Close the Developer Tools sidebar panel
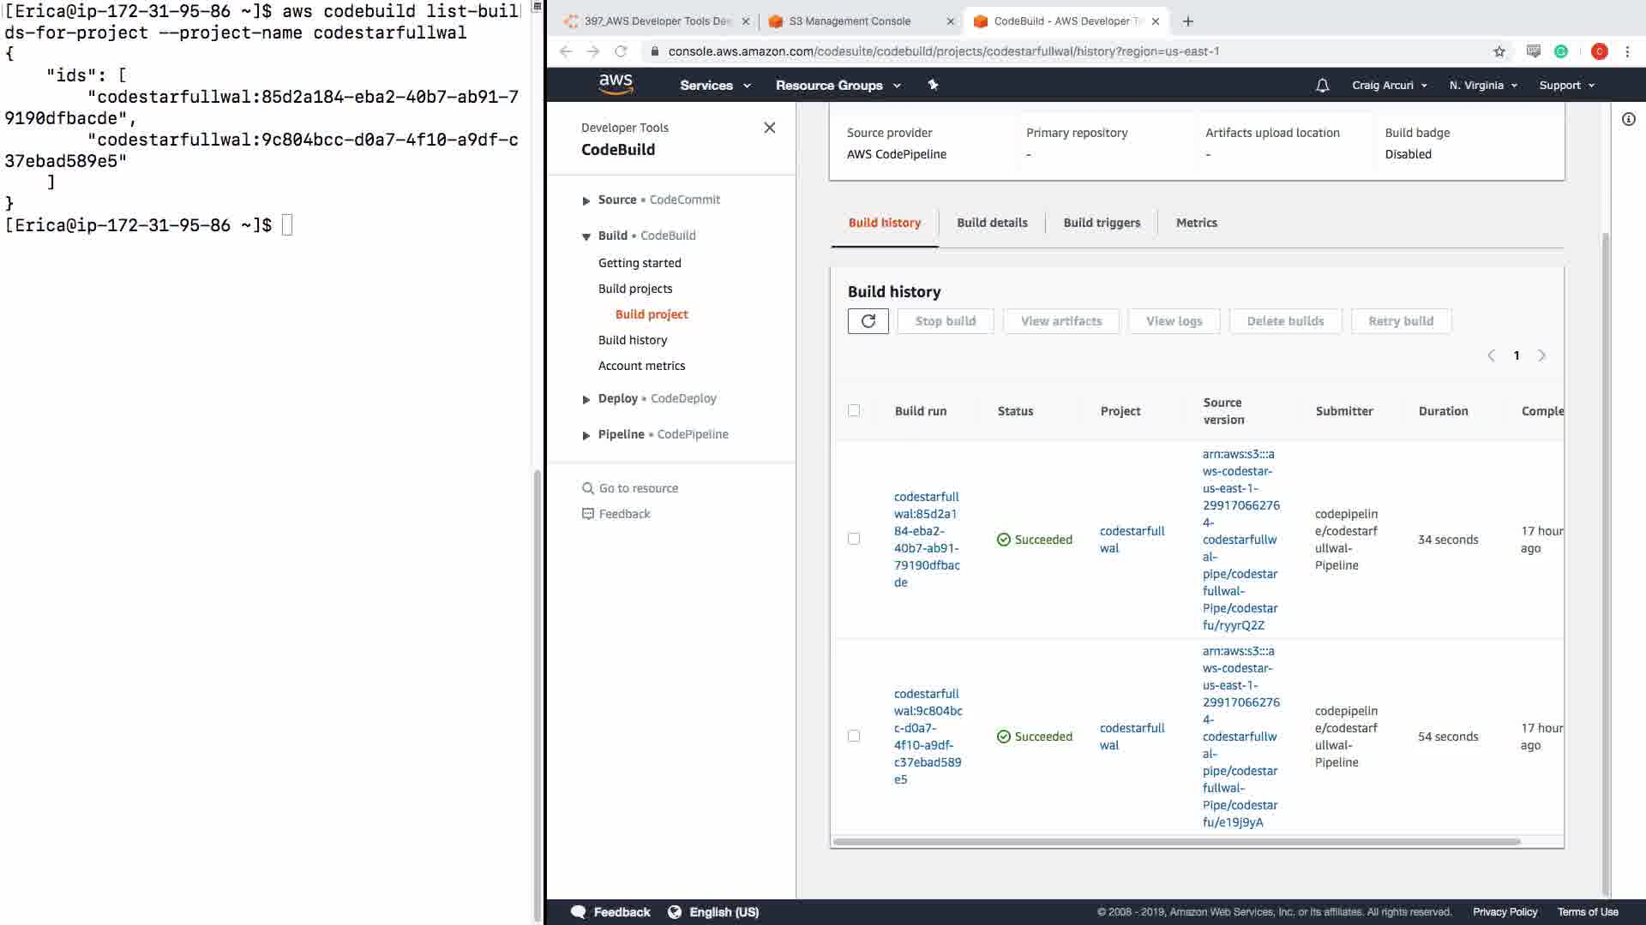 (769, 128)
